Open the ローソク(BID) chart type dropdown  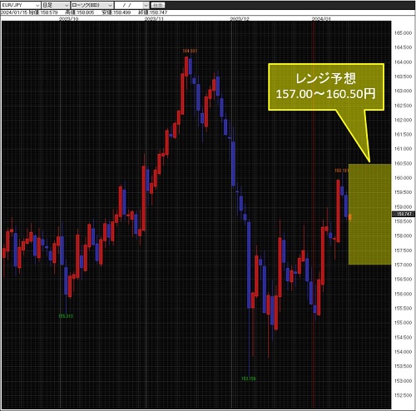(x=92, y=5)
